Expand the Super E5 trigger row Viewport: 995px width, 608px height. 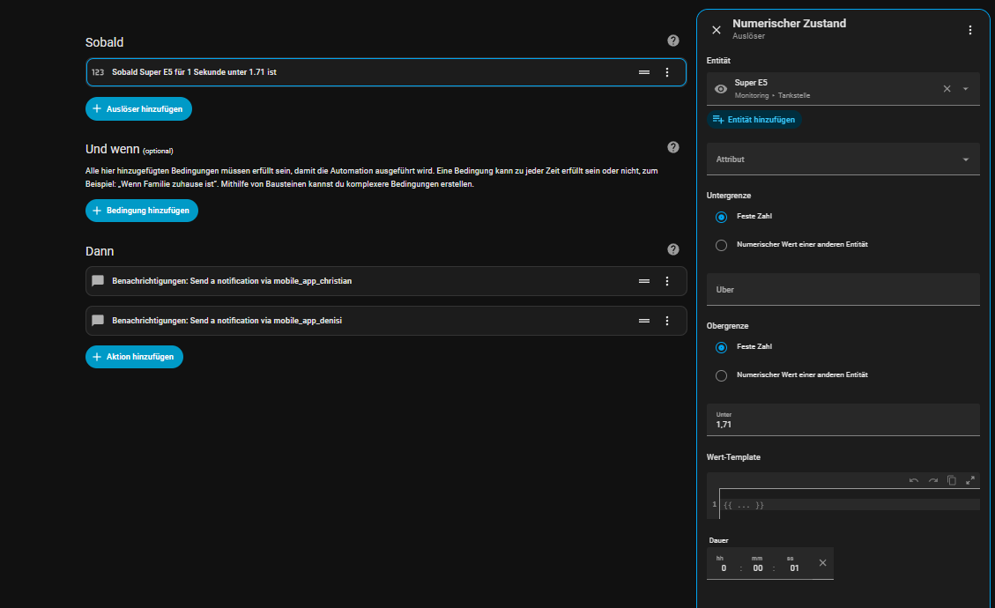(353, 72)
